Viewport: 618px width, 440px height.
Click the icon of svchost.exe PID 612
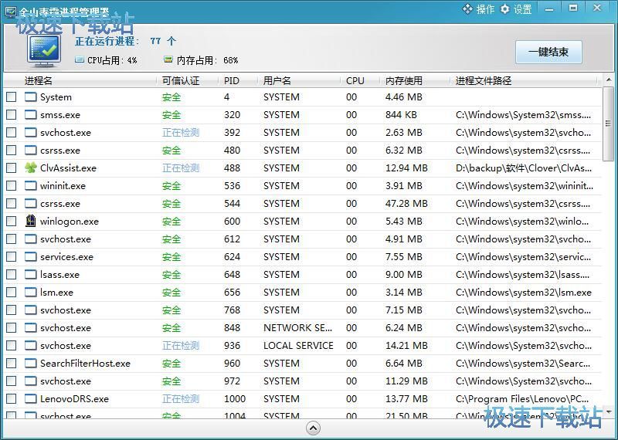[30, 239]
